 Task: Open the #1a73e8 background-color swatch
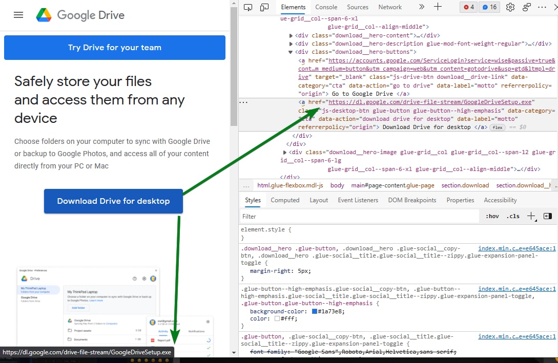point(314,311)
